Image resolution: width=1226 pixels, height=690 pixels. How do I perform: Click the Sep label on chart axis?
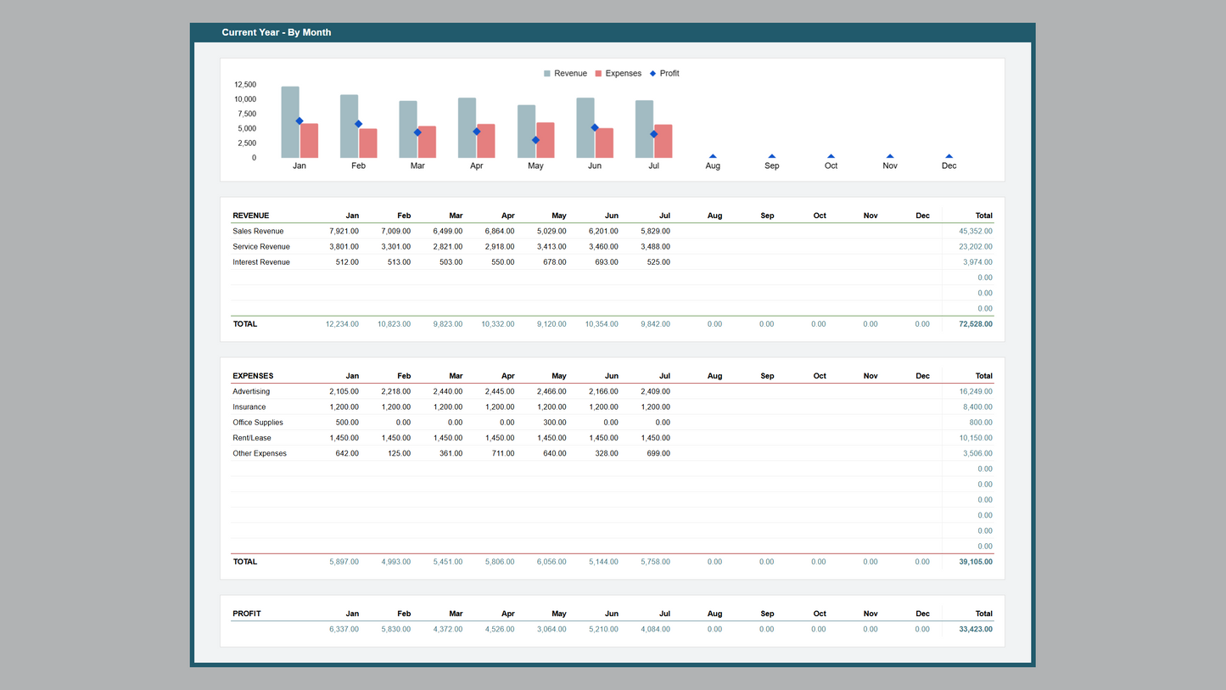[x=771, y=166]
